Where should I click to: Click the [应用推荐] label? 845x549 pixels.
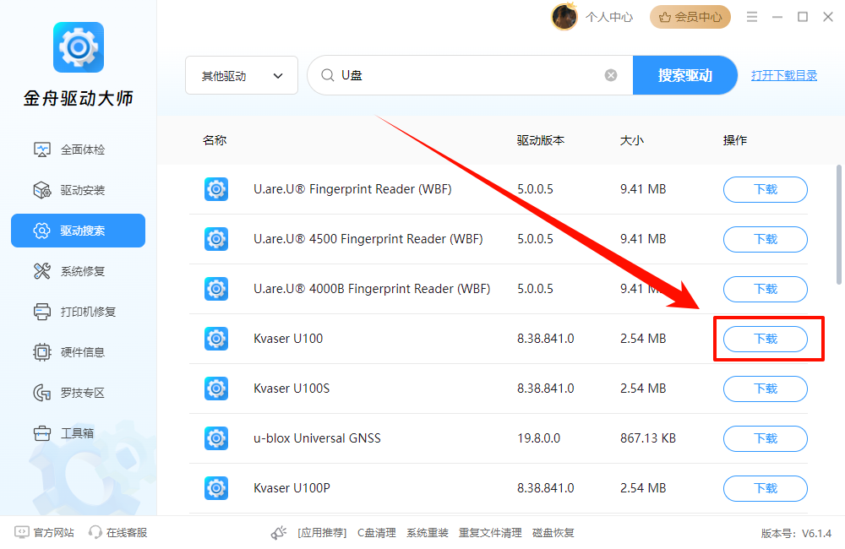pos(322,533)
